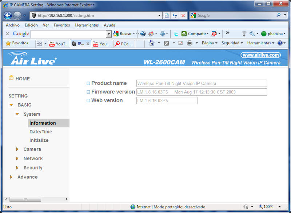Click the browser Forward arrow button
The width and height of the screenshot is (291, 213).
17,15
